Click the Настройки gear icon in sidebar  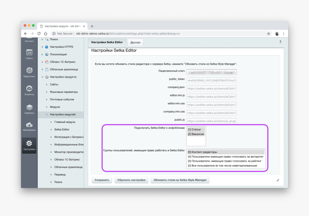[x=29, y=143]
